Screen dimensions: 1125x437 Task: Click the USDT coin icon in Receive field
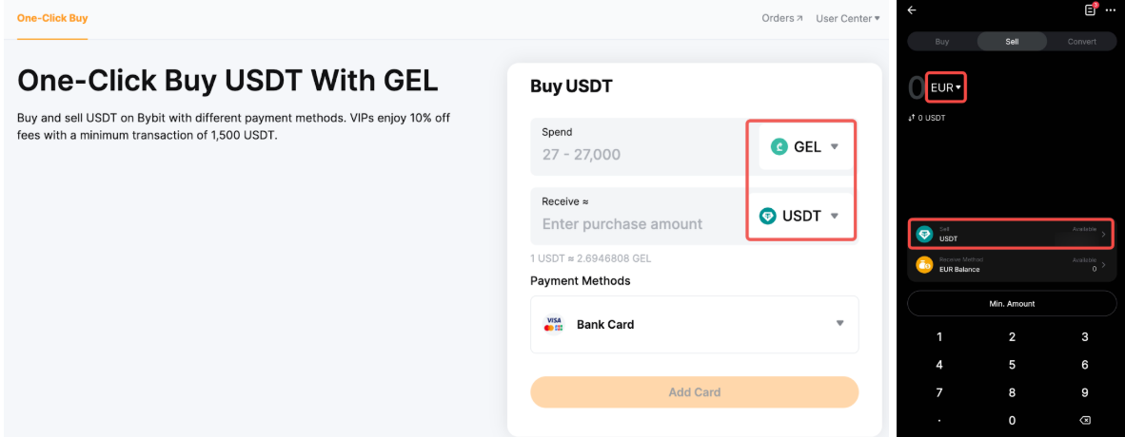768,216
